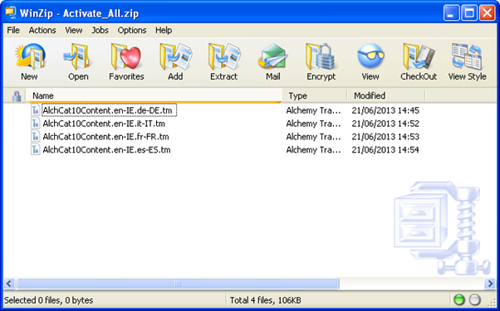Click the Extract toolbar icon
500x311 pixels.
tap(224, 57)
